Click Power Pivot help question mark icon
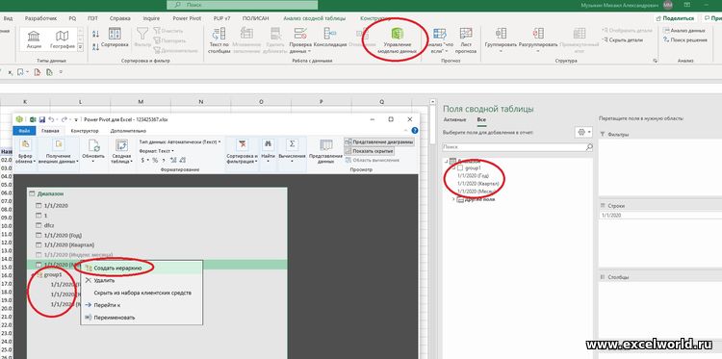Image resolution: width=722 pixels, height=359 pixels. coord(414,131)
